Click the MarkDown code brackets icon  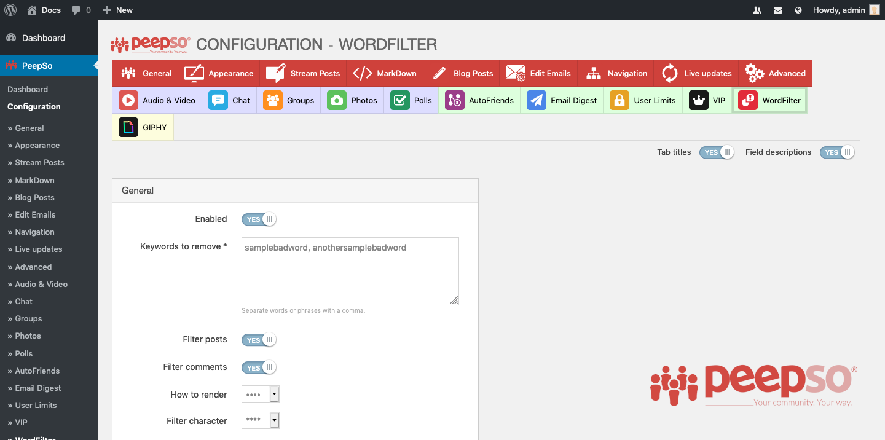362,73
